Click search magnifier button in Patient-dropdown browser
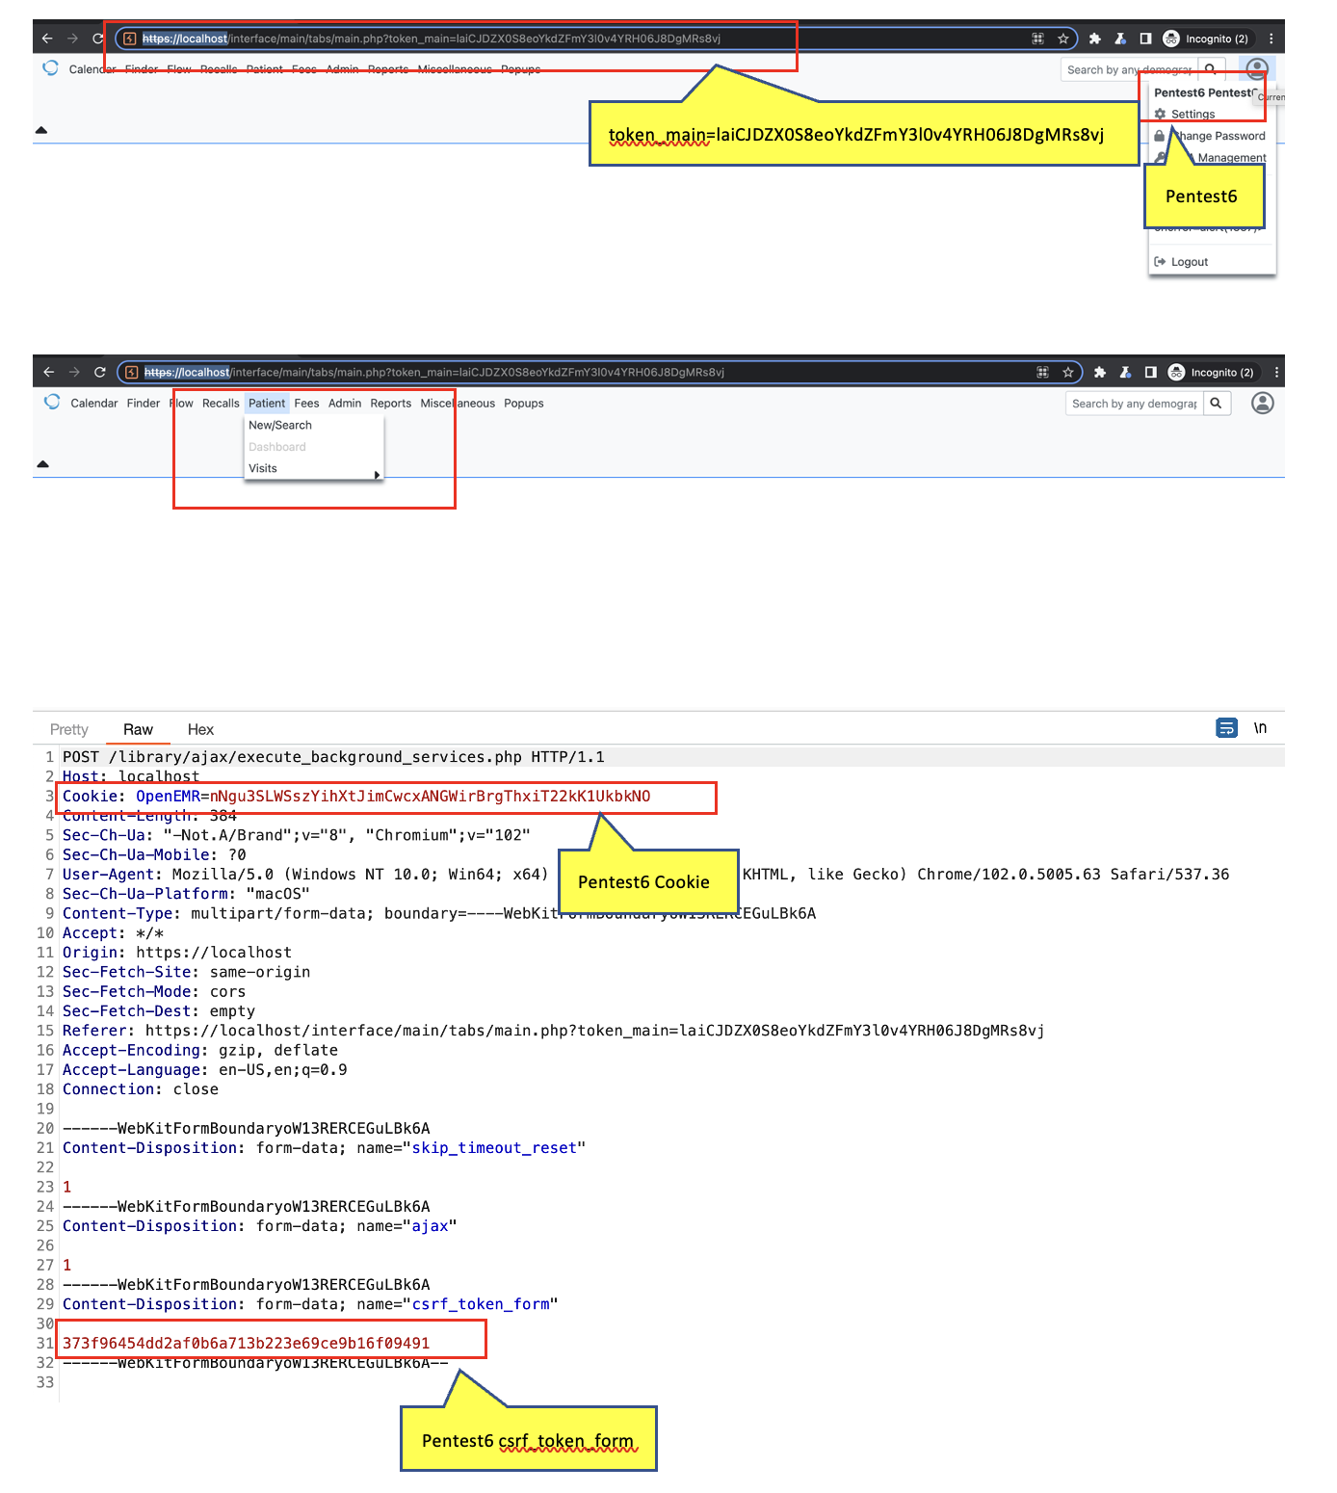This screenshot has height=1493, width=1337. click(x=1217, y=404)
